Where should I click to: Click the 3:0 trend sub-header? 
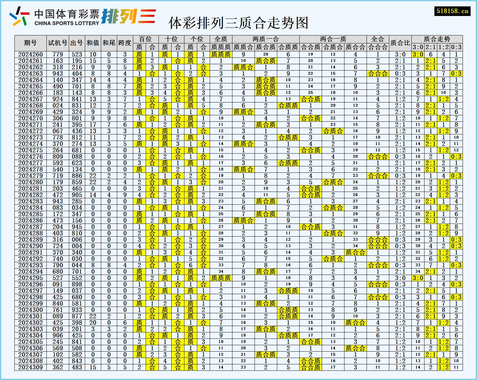[x=418, y=47]
